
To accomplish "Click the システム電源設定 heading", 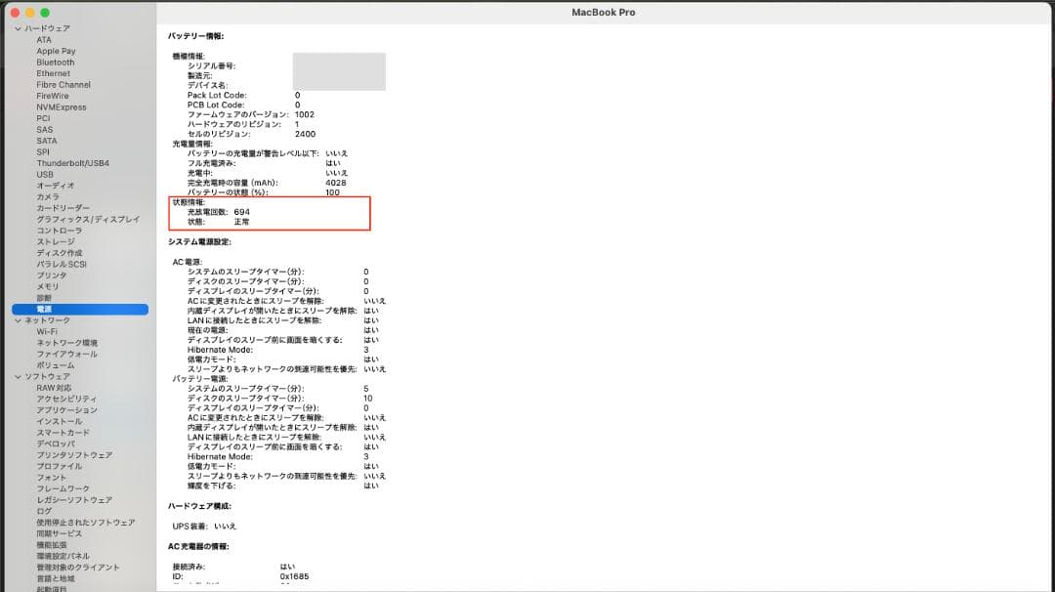I will tap(199, 242).
